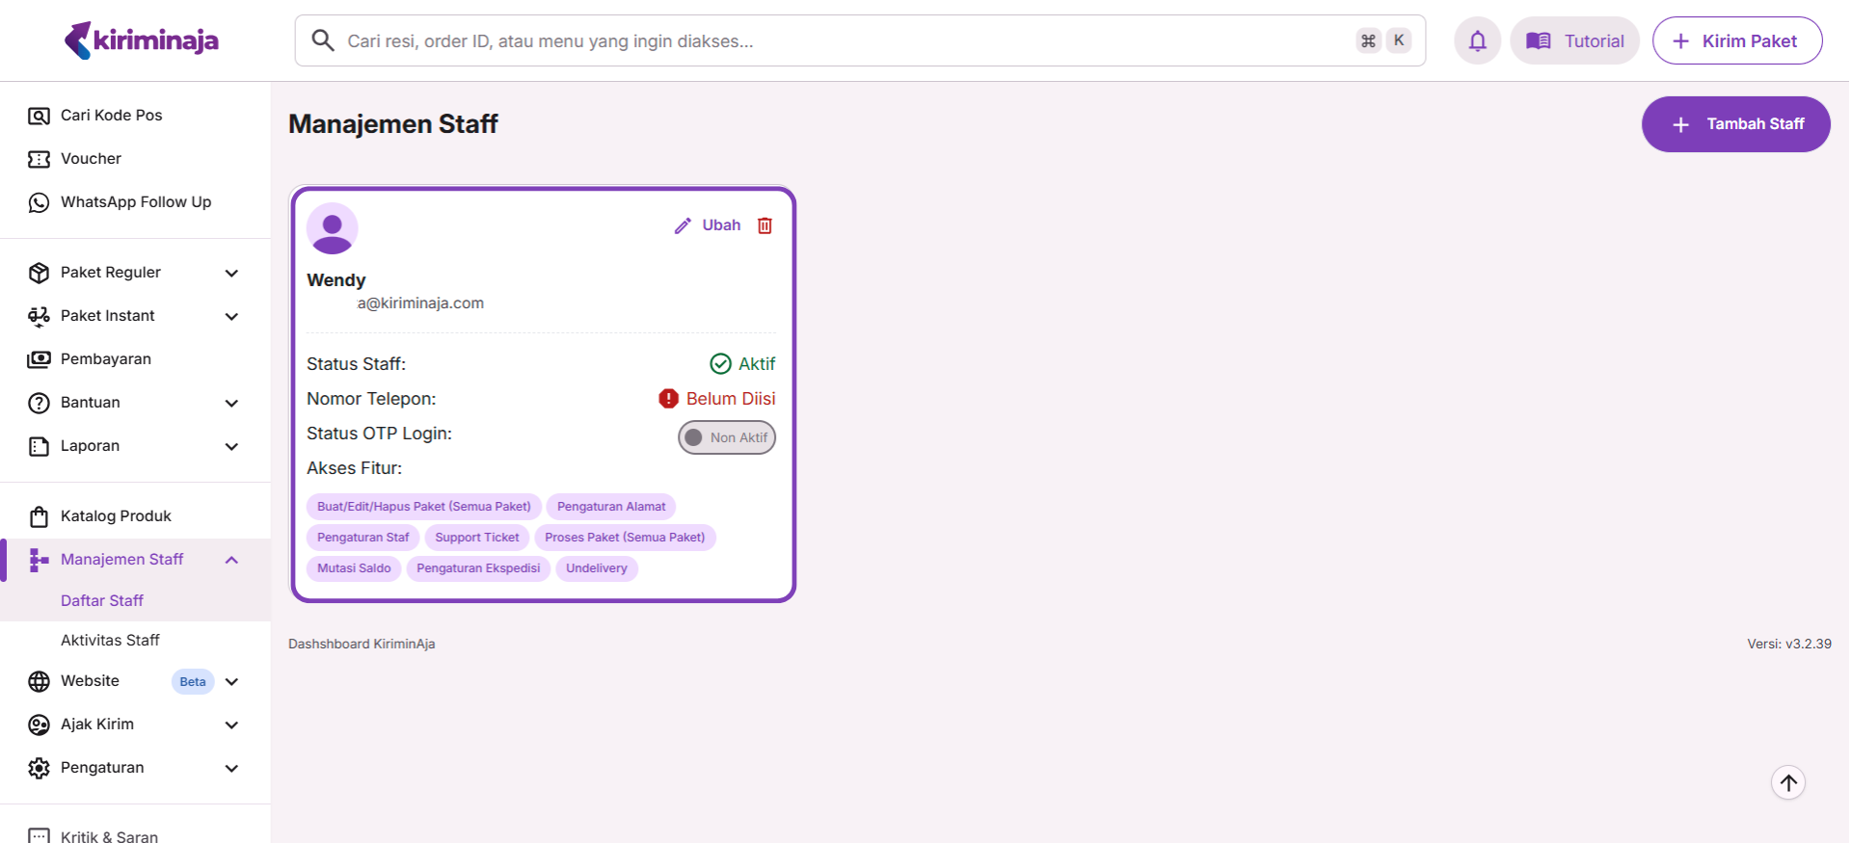1851x843 pixels.
Task: Click the Pengaturan Ekspedisi access tag
Action: click(478, 568)
